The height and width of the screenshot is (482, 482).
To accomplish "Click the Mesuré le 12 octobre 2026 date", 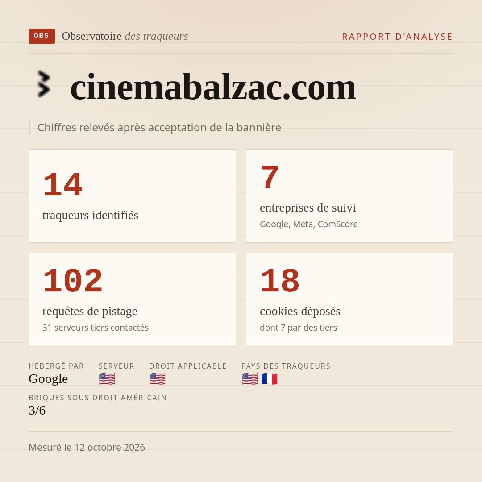I will [x=87, y=447].
